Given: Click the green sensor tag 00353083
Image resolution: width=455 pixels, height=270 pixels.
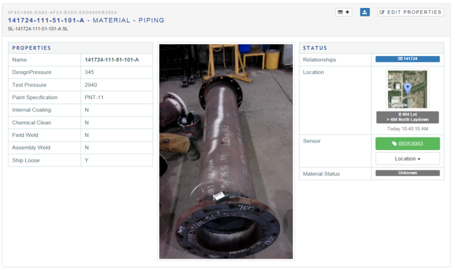Looking at the screenshot, I should pos(408,143).
